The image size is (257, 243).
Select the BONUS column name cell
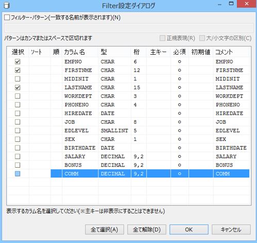coord(80,165)
